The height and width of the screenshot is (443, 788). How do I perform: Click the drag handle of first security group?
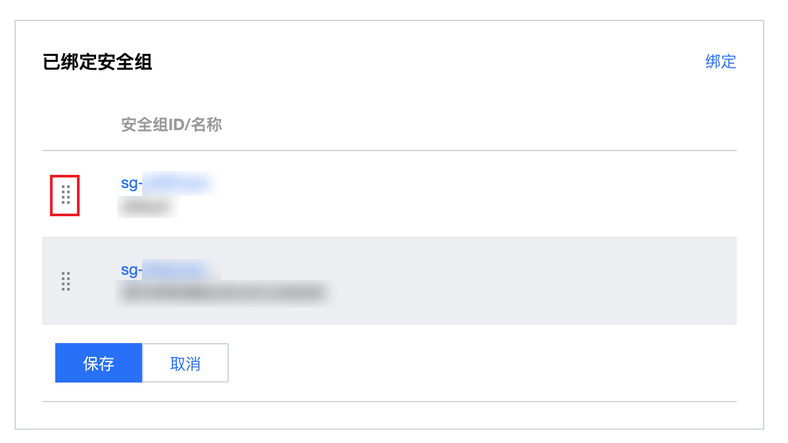[65, 195]
